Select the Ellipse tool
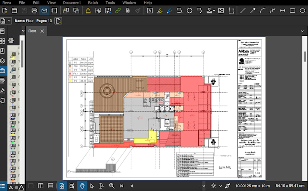 tap(303, 10)
